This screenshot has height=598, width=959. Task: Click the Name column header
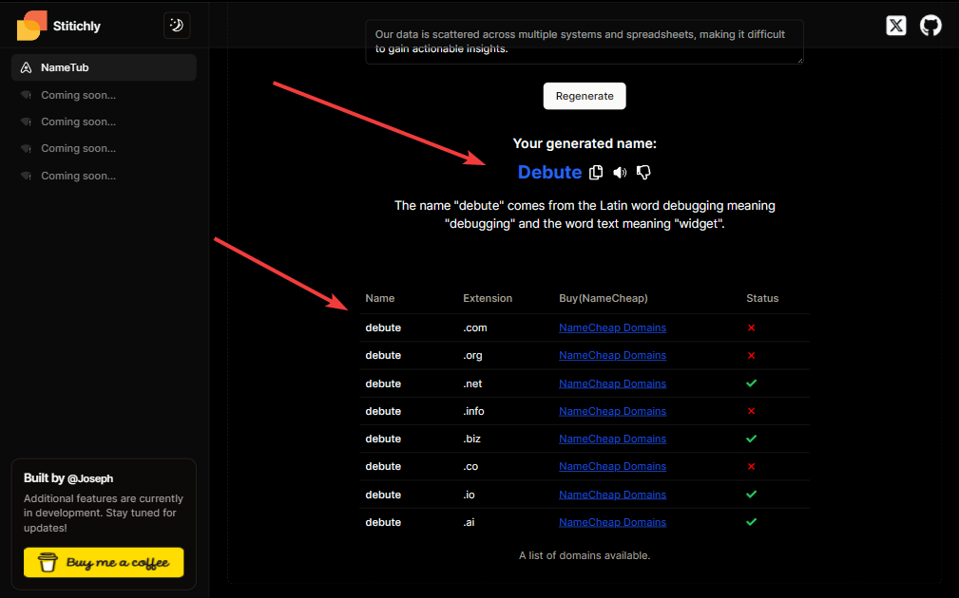380,298
